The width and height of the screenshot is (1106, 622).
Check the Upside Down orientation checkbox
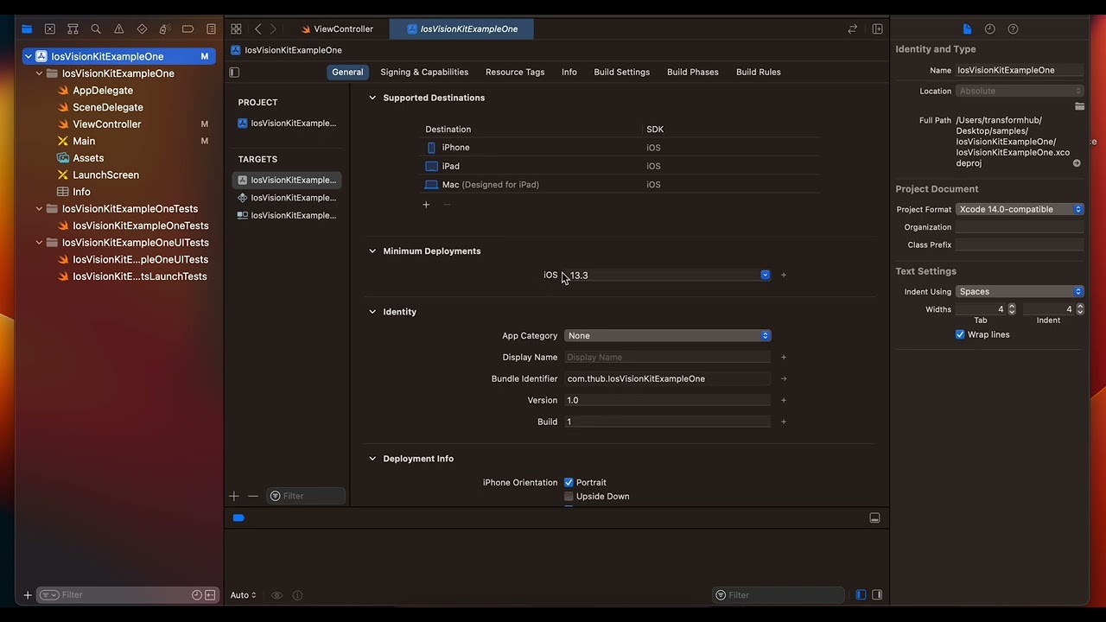[569, 496]
